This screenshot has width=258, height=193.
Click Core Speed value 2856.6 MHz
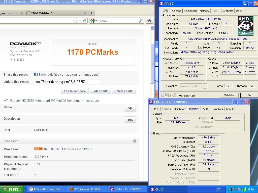click(x=192, y=63)
